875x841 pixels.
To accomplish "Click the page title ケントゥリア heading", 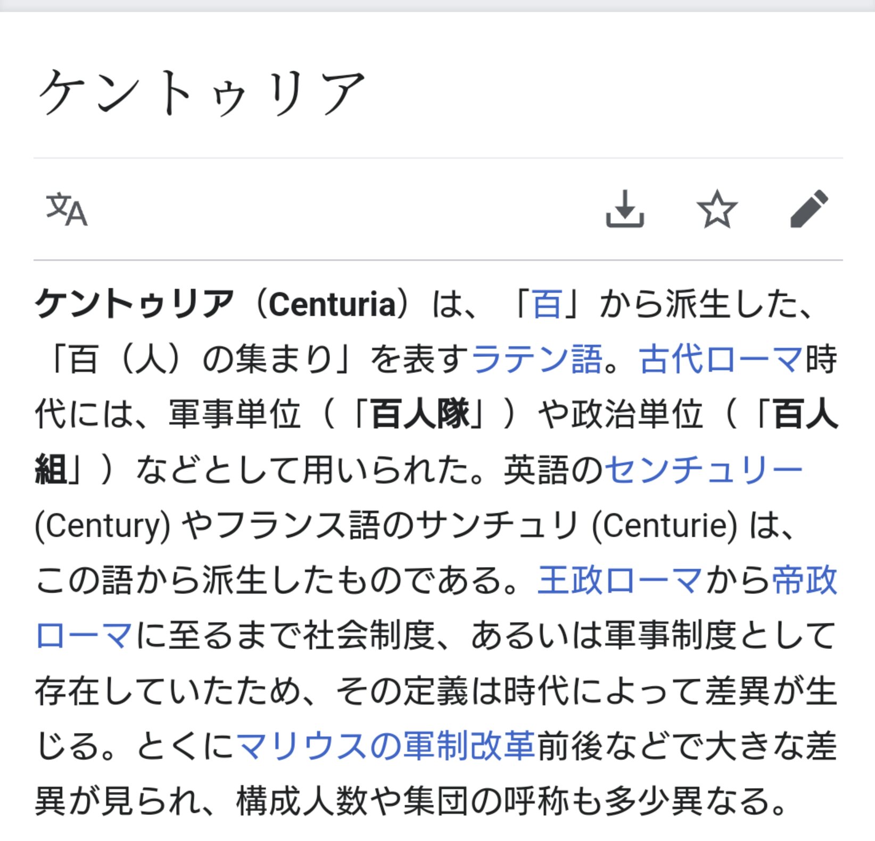I will (201, 93).
